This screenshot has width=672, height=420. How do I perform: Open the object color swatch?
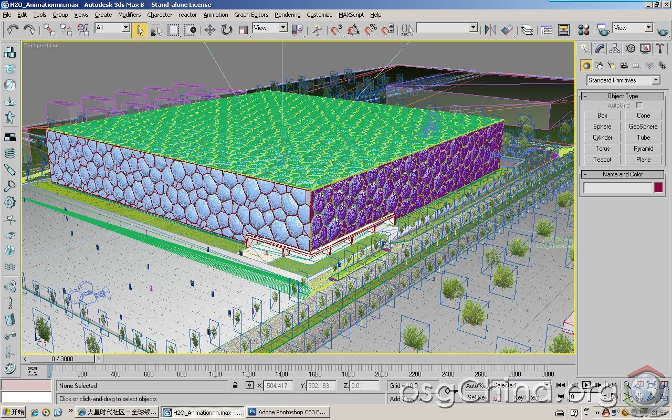point(658,188)
